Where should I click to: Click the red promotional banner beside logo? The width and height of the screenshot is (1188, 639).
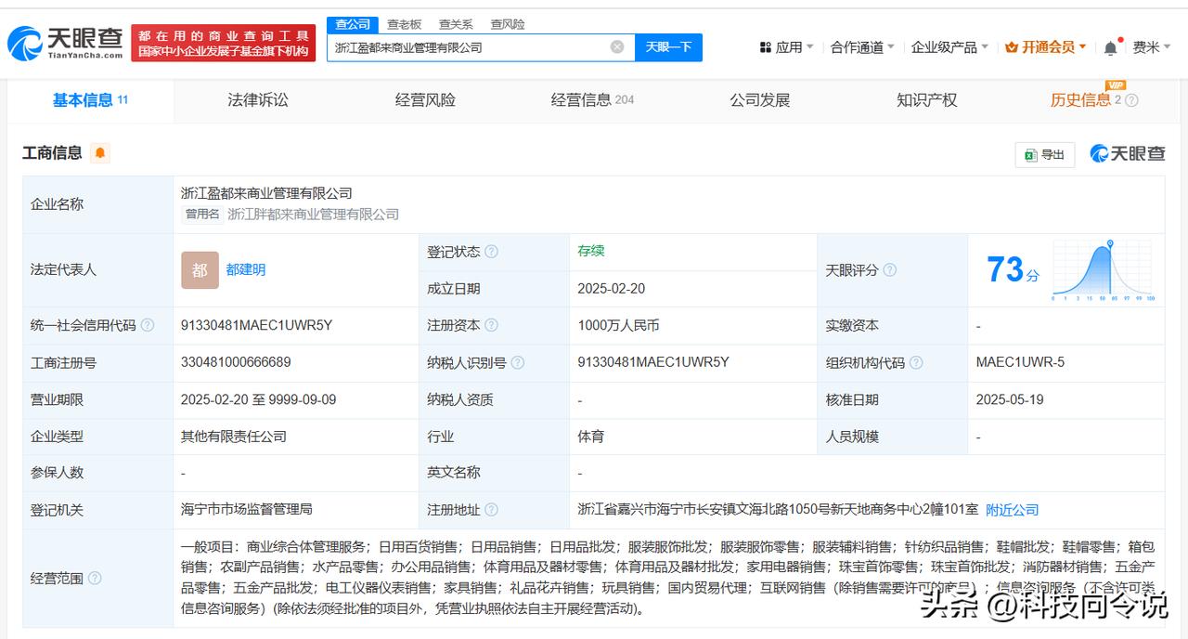(224, 43)
